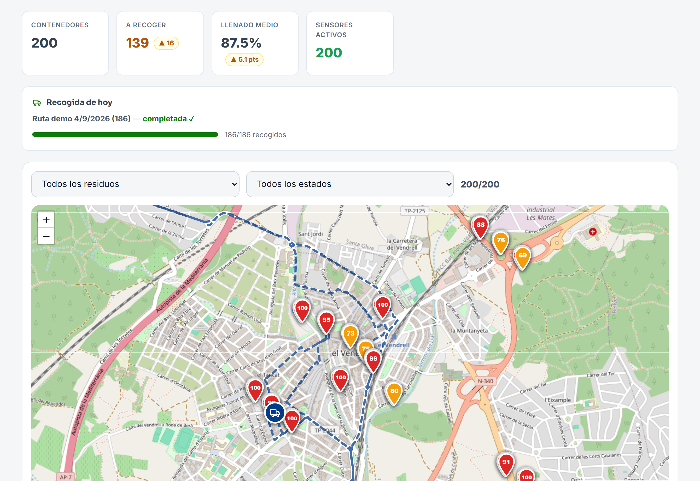Screen dimensions: 700x481
Task: Click the 200/200 filter count
Action: click(x=480, y=184)
